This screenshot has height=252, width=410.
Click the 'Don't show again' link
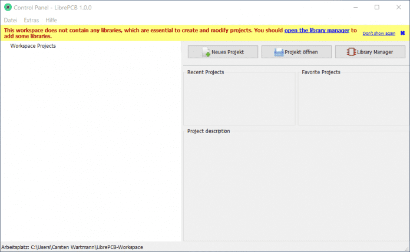379,34
